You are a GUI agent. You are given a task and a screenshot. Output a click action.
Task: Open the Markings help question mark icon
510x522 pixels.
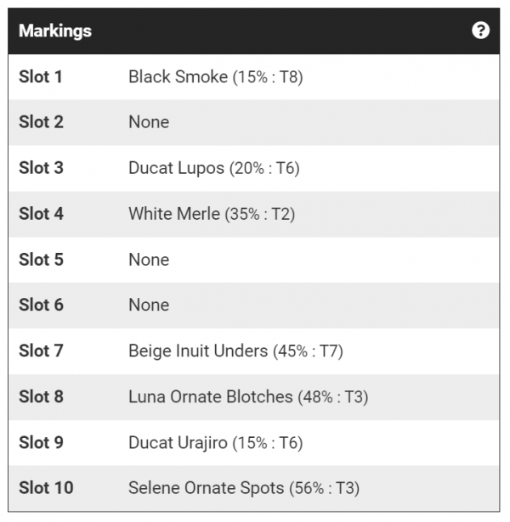coord(481,31)
